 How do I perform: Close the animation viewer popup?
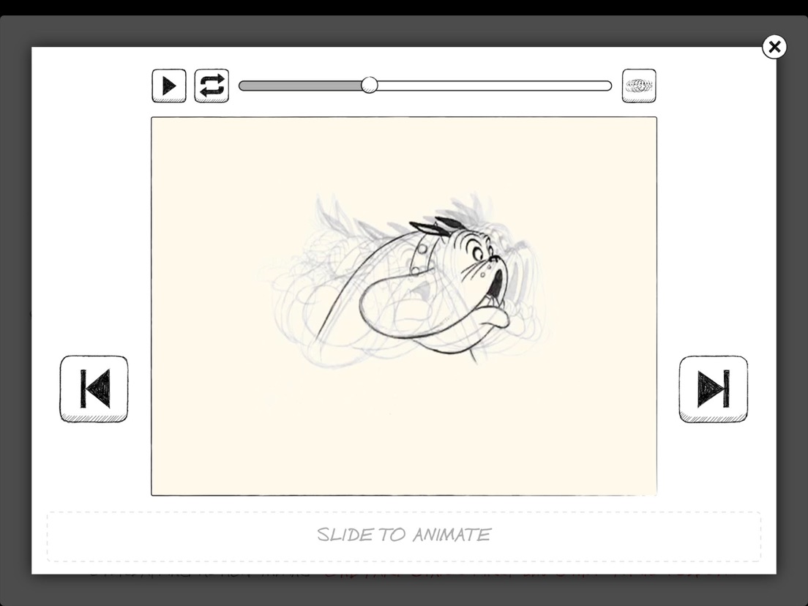tap(774, 47)
